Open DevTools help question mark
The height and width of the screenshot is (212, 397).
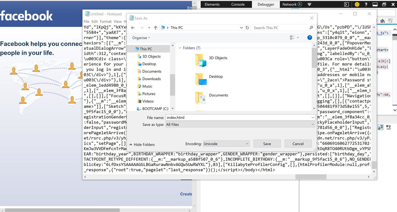tap(366, 4)
